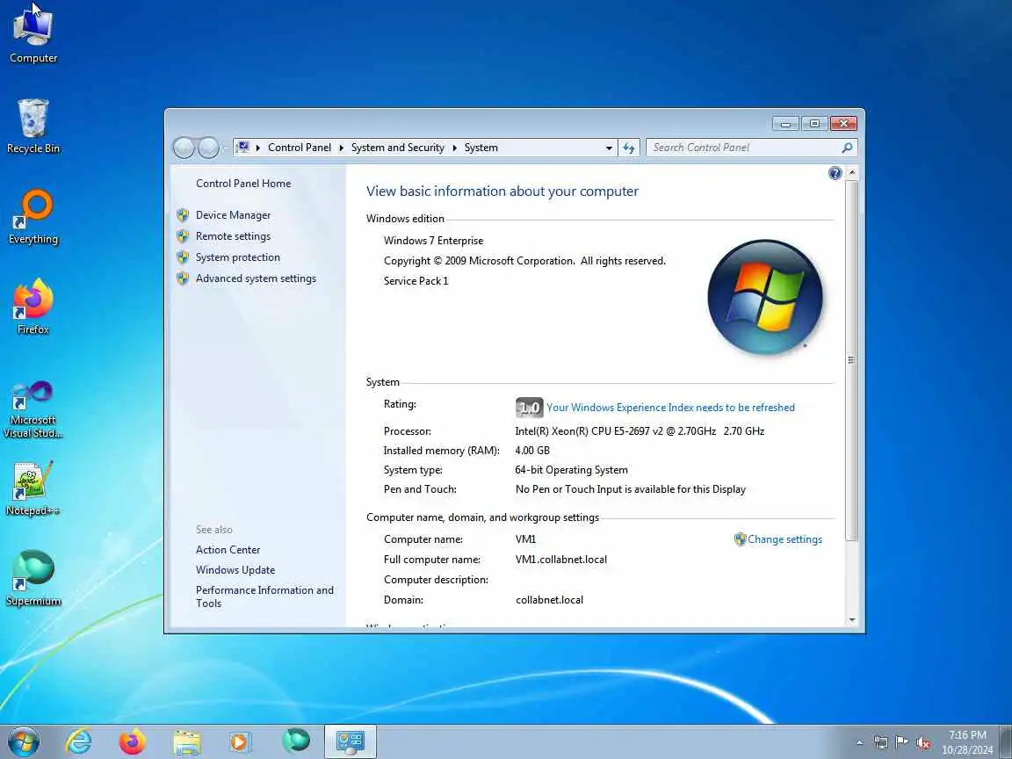The height and width of the screenshot is (759, 1012).
Task: Click the System breadcrumb item
Action: (x=481, y=148)
